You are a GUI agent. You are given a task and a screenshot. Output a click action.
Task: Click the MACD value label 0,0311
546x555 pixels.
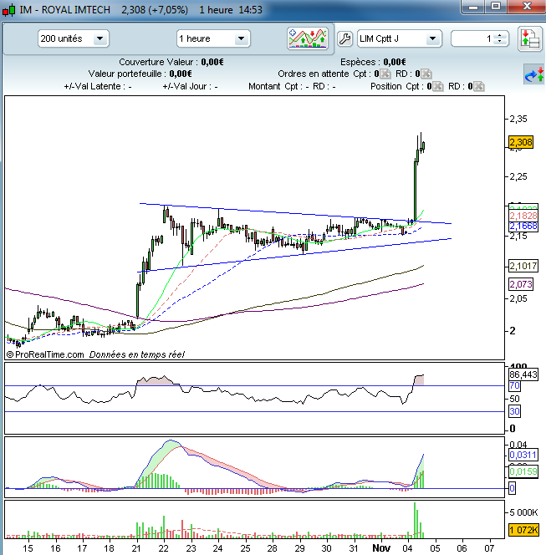tap(523, 455)
